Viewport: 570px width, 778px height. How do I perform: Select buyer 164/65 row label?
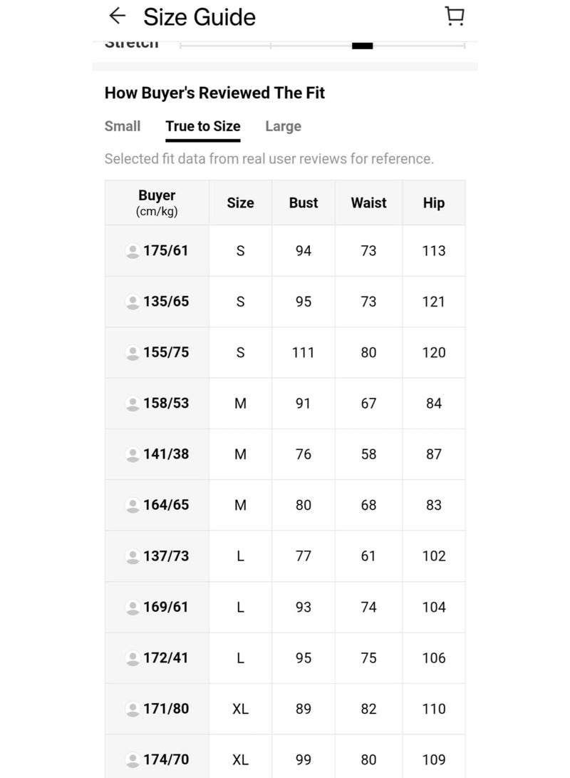(165, 505)
